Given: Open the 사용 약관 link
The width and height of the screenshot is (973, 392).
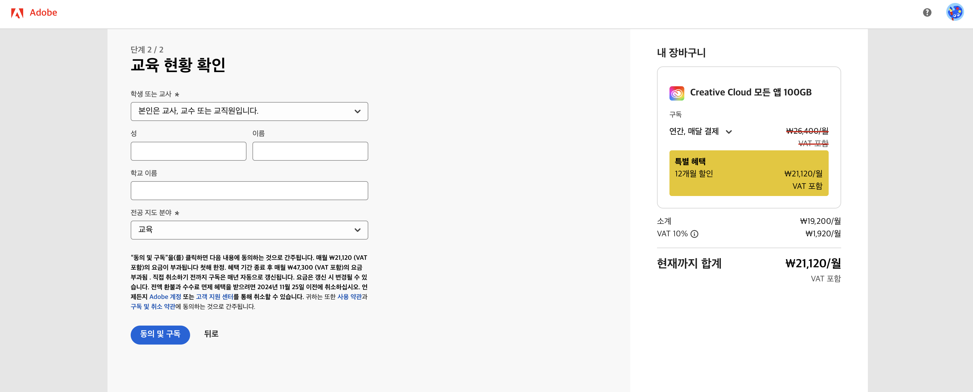Looking at the screenshot, I should 349,297.
